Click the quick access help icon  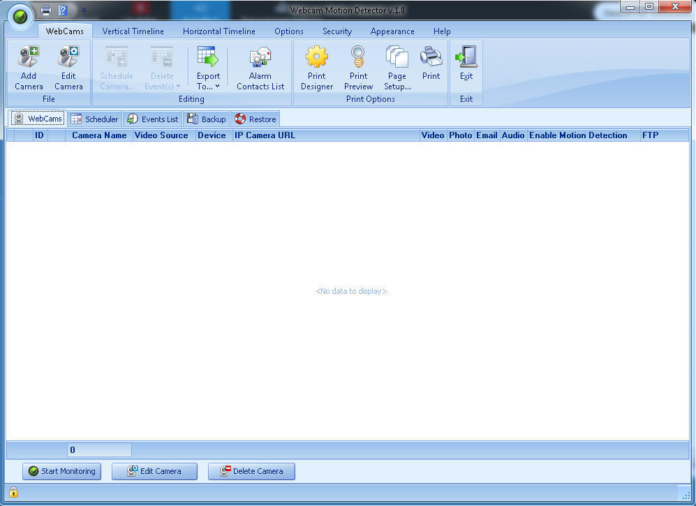tap(63, 10)
